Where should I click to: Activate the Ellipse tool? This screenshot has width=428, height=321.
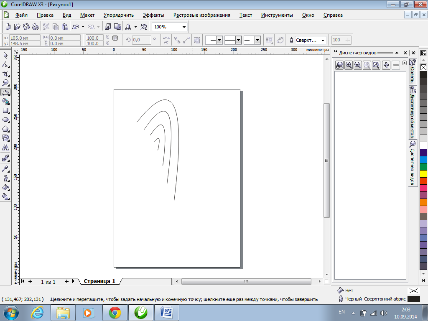pos(6,120)
